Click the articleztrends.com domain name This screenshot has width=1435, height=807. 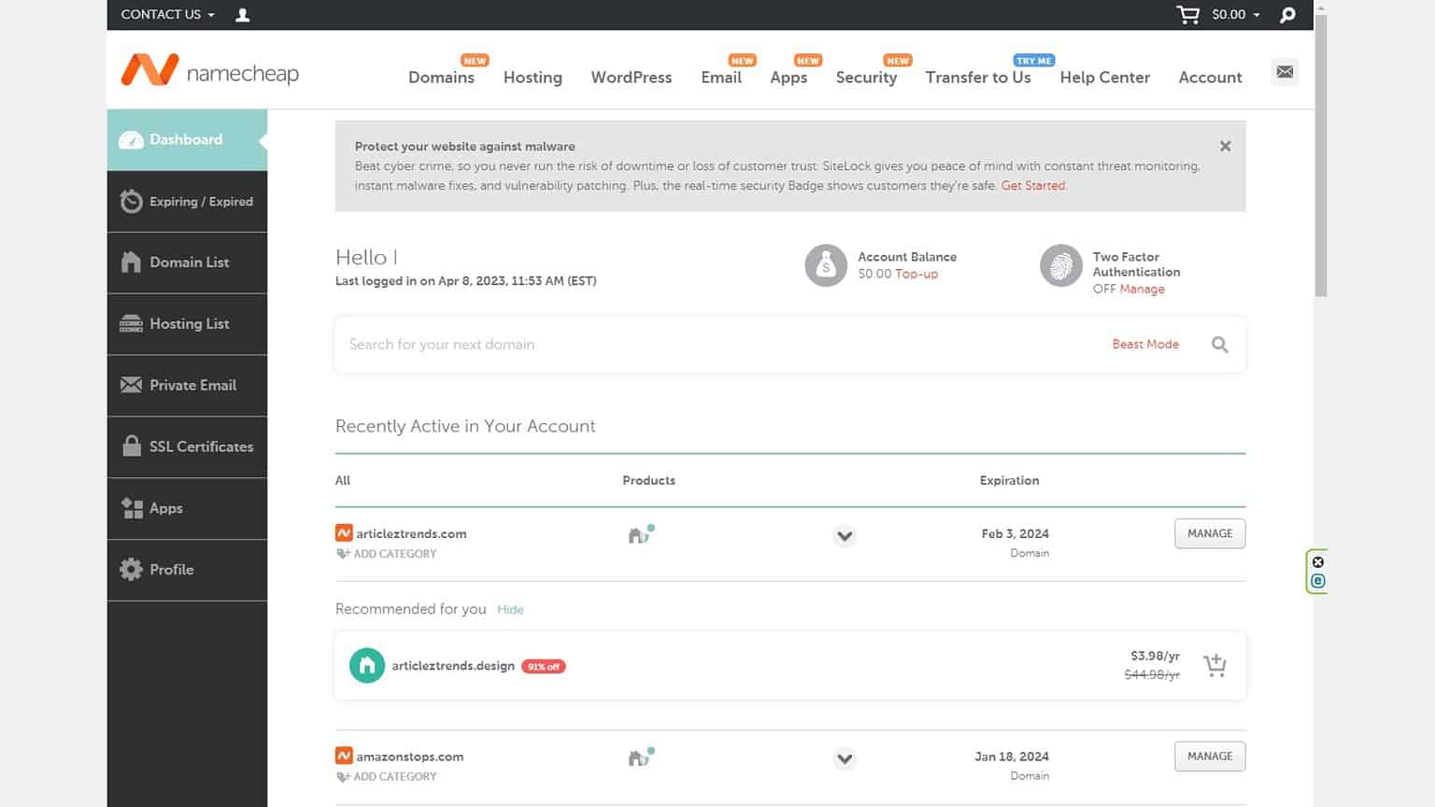click(411, 533)
